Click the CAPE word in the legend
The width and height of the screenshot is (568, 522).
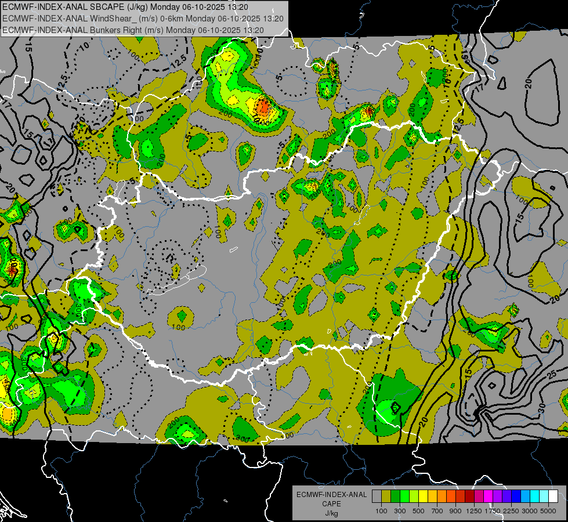(x=331, y=504)
